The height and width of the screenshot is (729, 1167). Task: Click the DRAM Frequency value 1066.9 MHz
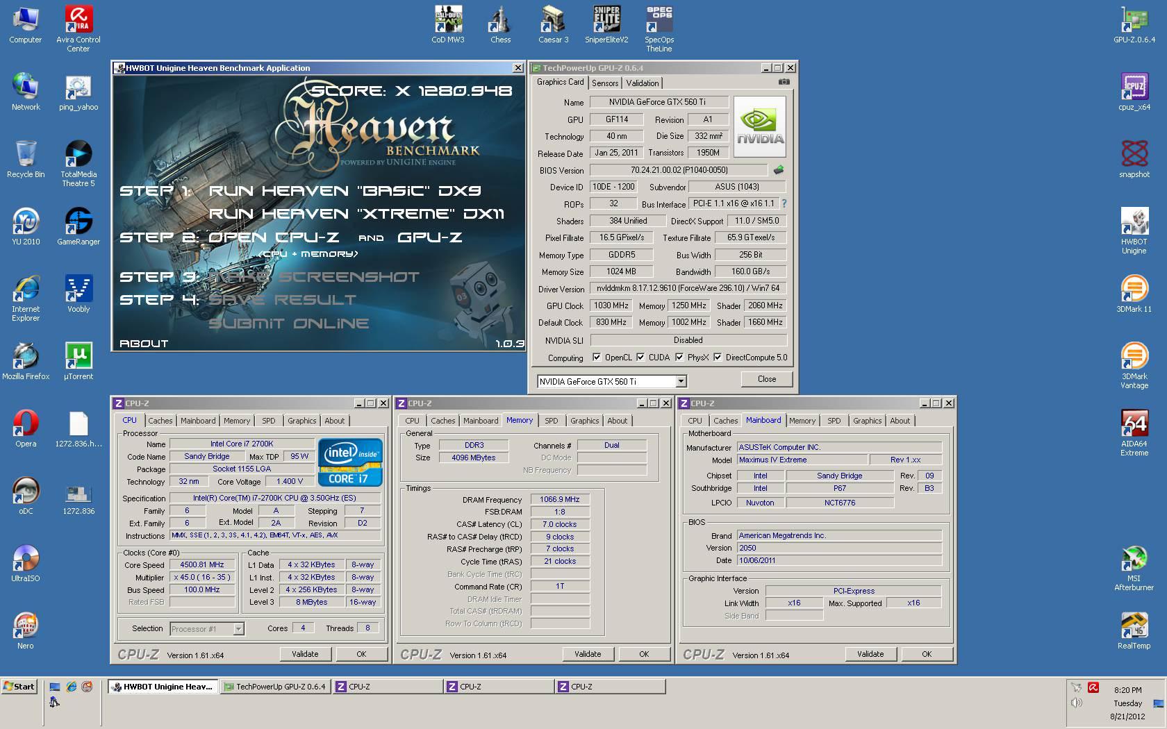(560, 499)
